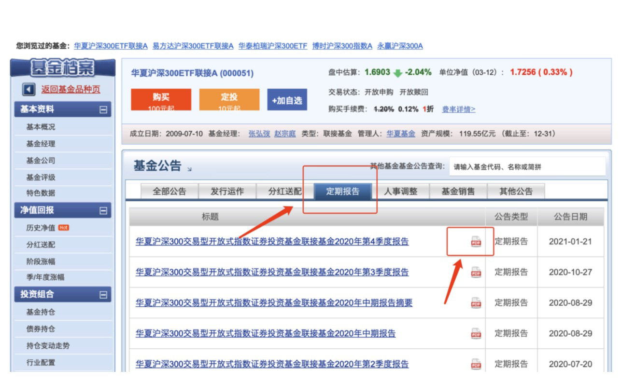Expand the 基金公告 title dropdown arrow
This screenshot has height=383, width=621.
(189, 169)
